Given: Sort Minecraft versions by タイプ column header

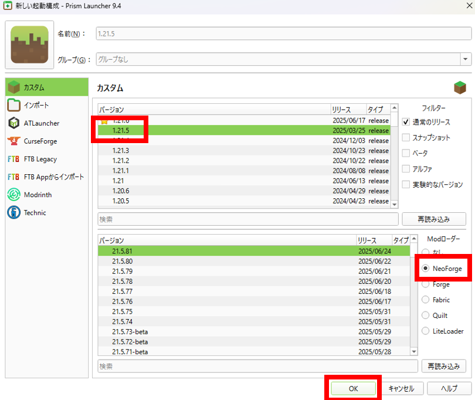Looking at the screenshot, I should pyautogui.click(x=378, y=110).
